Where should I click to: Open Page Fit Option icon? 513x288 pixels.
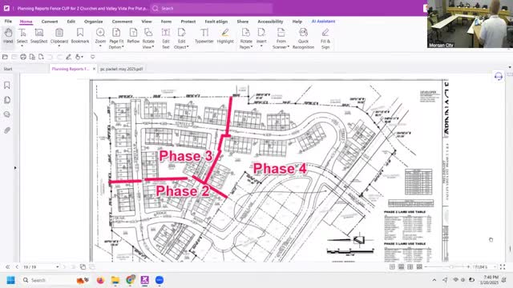tap(116, 33)
